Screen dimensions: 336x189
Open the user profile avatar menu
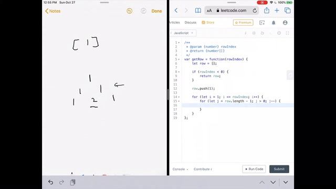pyautogui.click(x=285, y=23)
